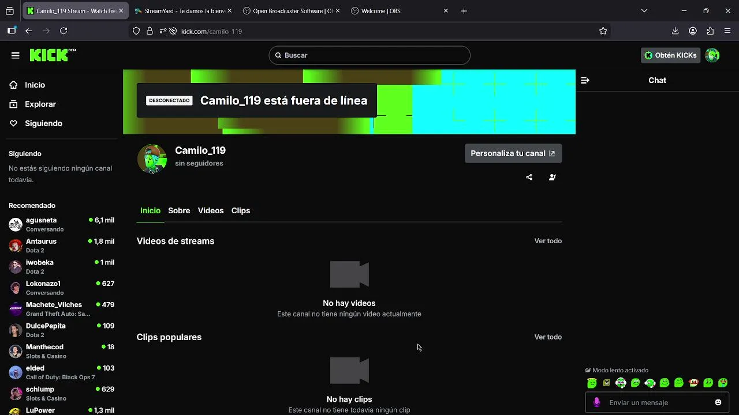
Task: Select the Sobre channel tab
Action: click(x=179, y=211)
